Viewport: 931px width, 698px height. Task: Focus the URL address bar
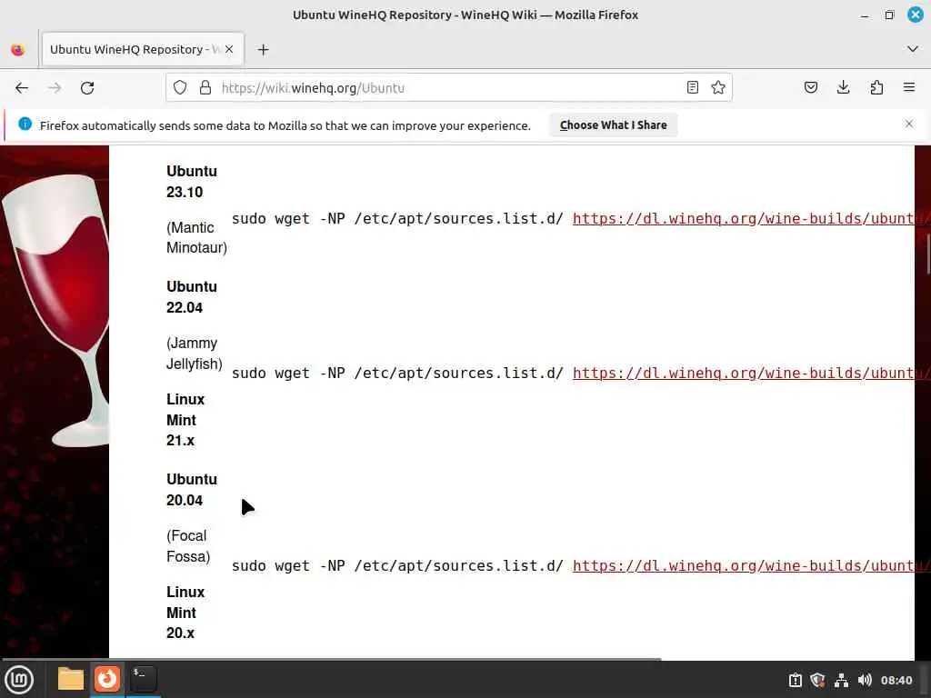(x=451, y=88)
